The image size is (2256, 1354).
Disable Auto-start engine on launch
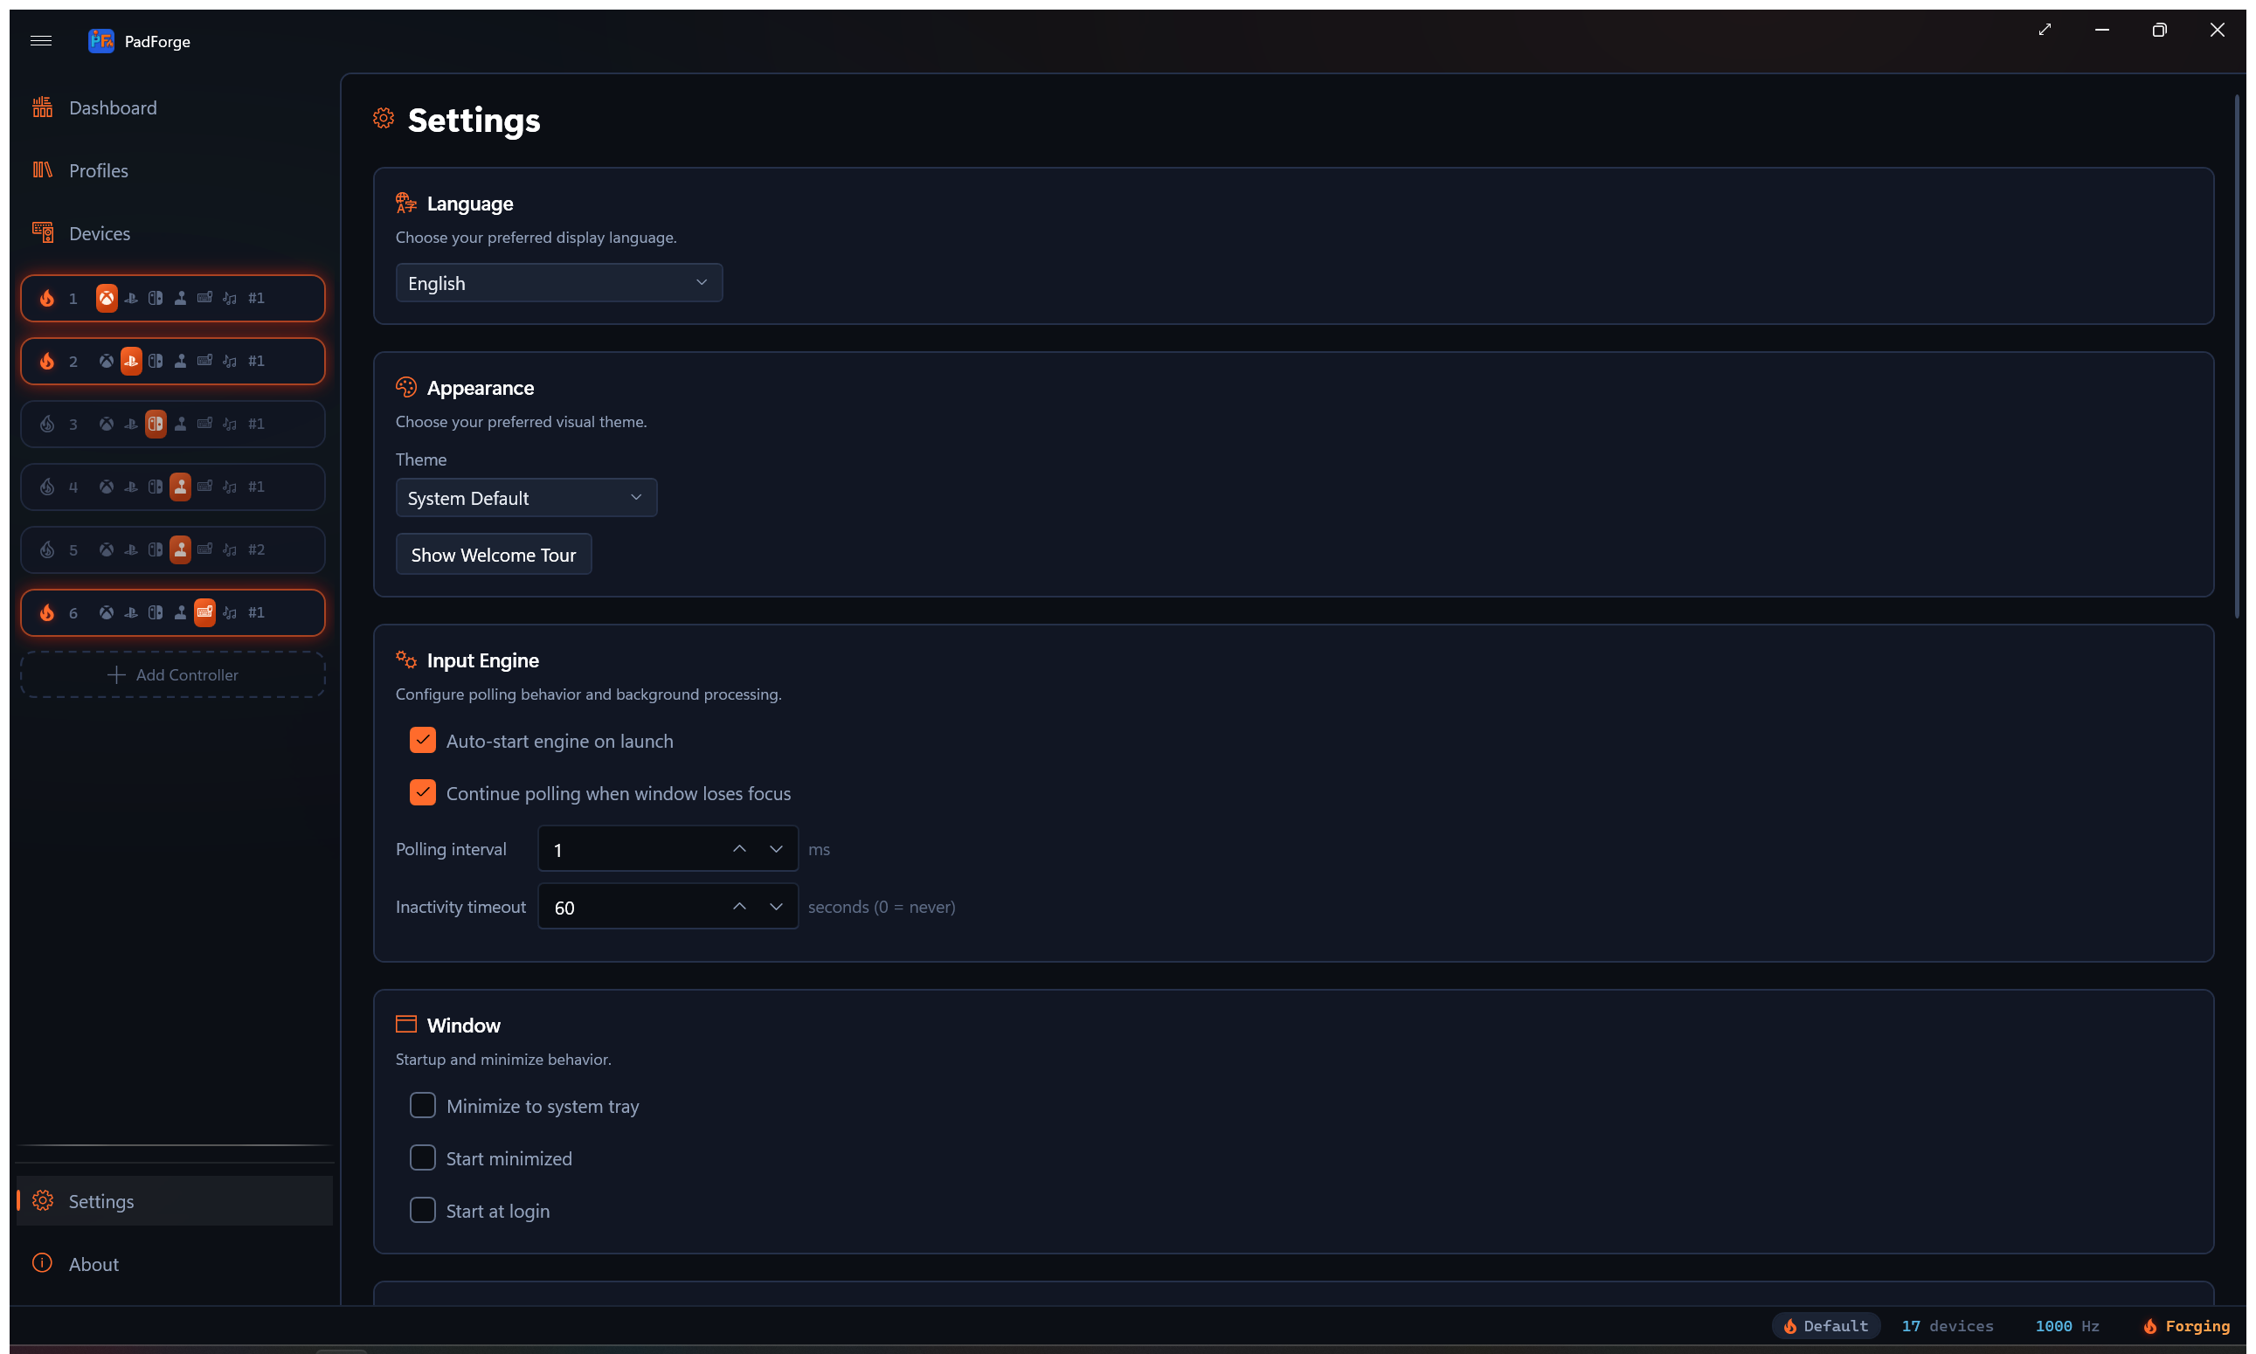point(423,740)
